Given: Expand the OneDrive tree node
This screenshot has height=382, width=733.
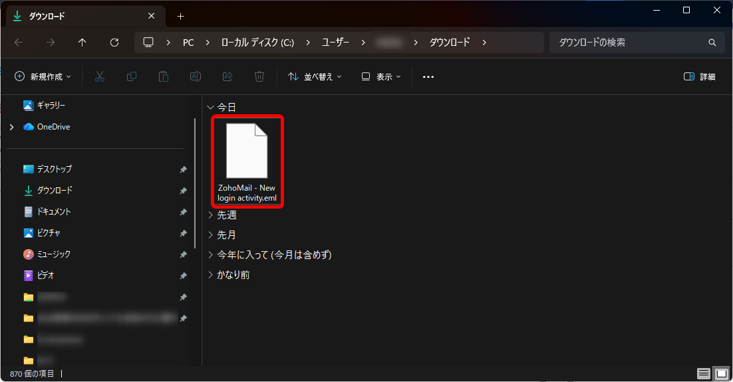Looking at the screenshot, I should [x=12, y=127].
